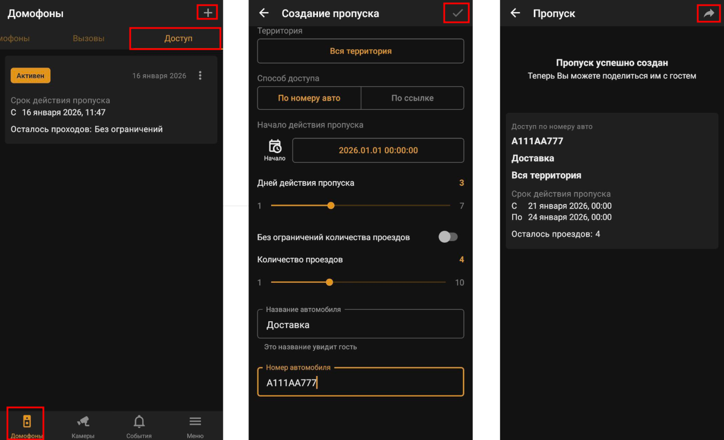
Task: Click the Начало calendar clock icon
Action: pyautogui.click(x=275, y=147)
